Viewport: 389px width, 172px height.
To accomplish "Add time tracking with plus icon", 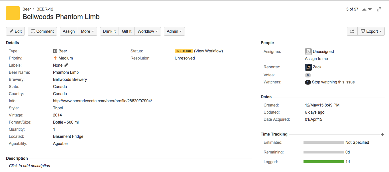I will [382, 134].
